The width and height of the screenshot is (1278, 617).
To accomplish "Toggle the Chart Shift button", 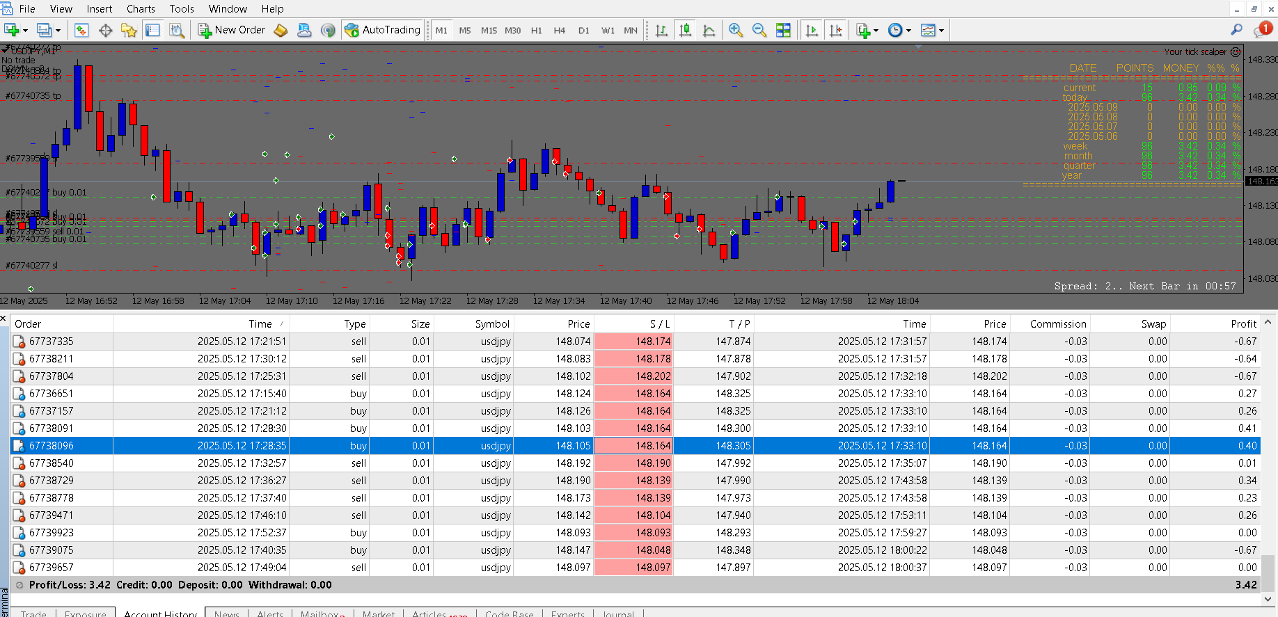I will (x=835, y=30).
